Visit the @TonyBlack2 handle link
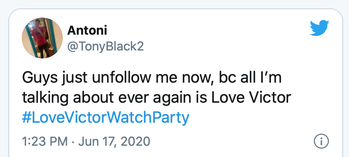The height and width of the screenshot is (157, 349). coord(105,46)
